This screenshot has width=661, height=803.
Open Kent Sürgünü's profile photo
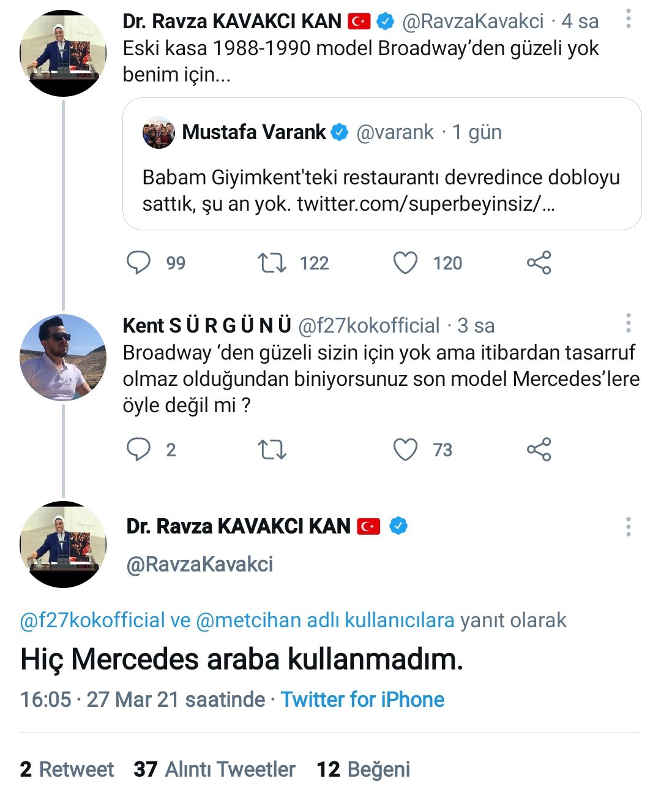click(63, 357)
